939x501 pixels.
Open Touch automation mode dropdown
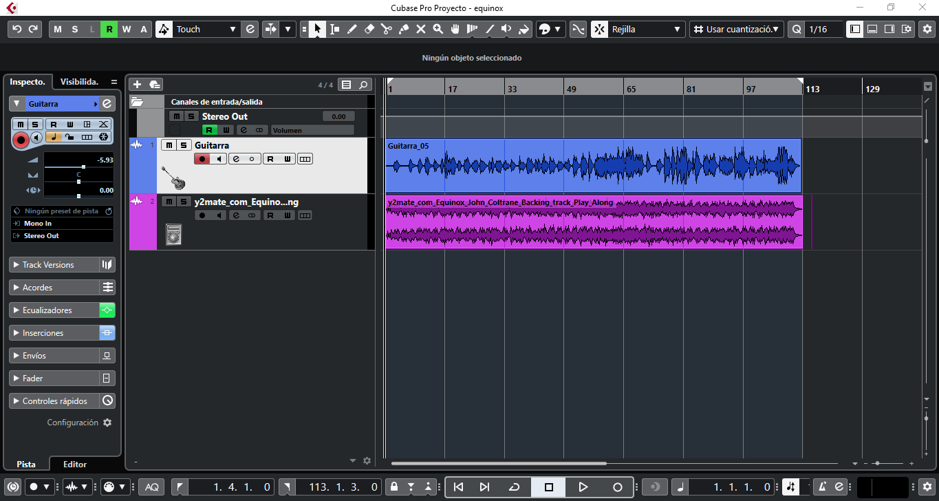206,29
